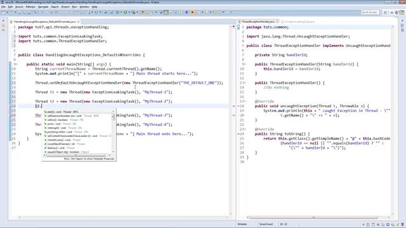Open the Navigate menu
Viewport: 406px width, 228px height.
pos(43,7)
